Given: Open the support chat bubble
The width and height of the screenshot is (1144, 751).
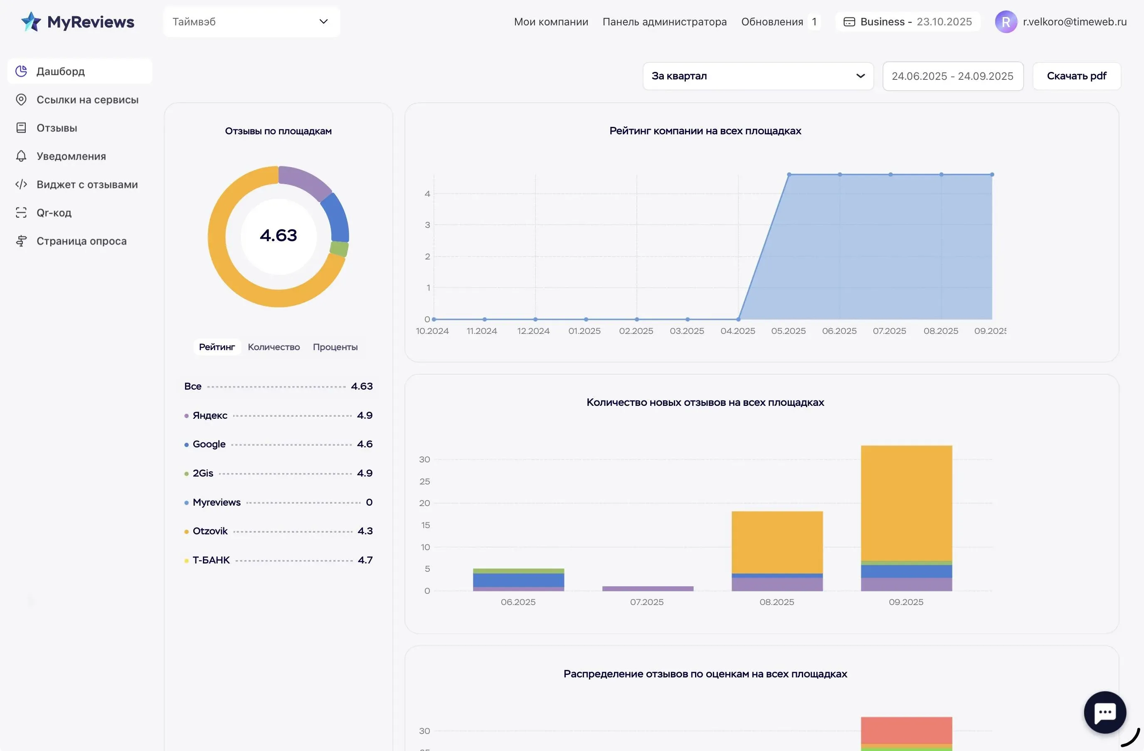Looking at the screenshot, I should pyautogui.click(x=1104, y=712).
